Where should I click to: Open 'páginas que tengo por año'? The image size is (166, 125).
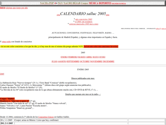17,8
